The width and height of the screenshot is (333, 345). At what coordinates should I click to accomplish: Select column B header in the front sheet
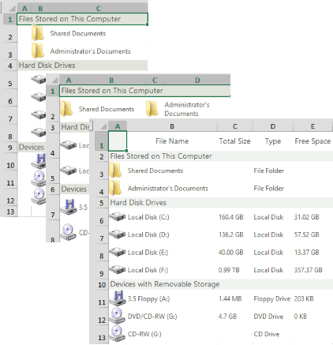click(172, 126)
